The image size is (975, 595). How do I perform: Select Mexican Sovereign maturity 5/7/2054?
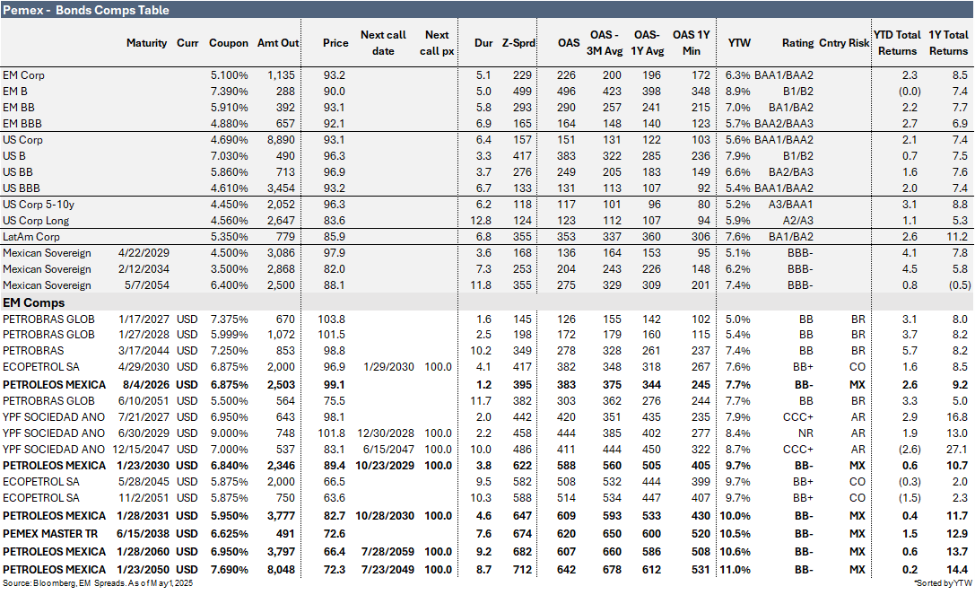147,285
